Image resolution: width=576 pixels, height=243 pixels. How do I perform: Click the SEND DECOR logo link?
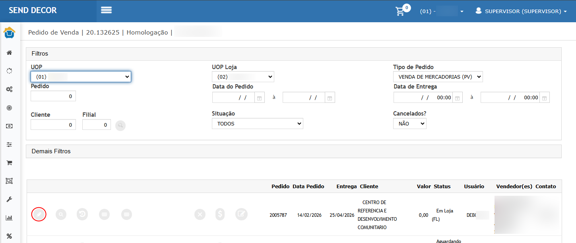pyautogui.click(x=33, y=11)
